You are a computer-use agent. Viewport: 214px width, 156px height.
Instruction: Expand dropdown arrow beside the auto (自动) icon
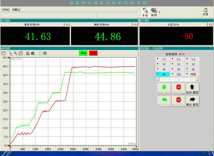pos(160,12)
